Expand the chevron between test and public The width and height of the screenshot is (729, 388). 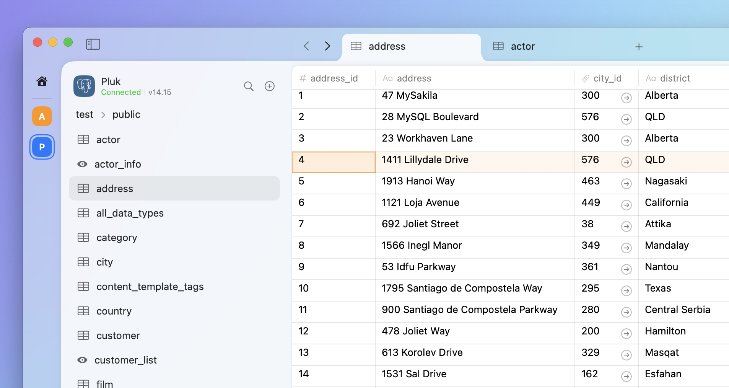[103, 114]
